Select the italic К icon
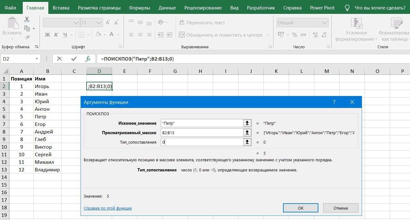The height and width of the screenshot is (220, 410). coord(56,35)
